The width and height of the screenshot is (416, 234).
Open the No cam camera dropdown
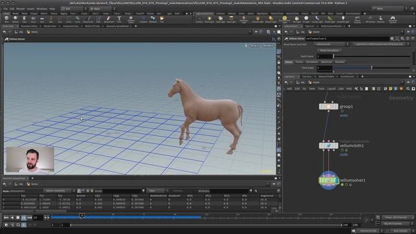pos(268,45)
